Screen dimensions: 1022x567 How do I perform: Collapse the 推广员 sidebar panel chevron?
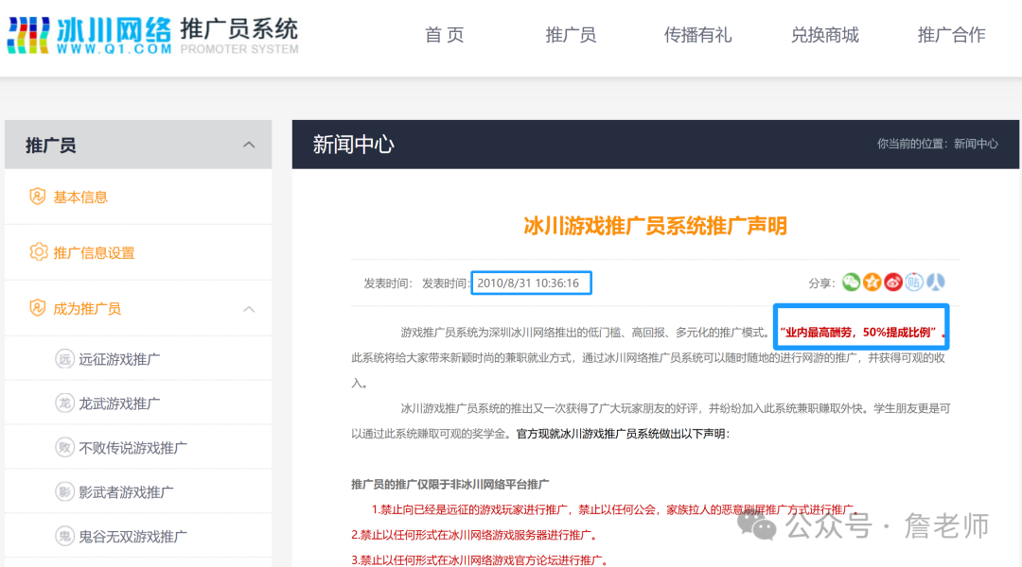(249, 145)
